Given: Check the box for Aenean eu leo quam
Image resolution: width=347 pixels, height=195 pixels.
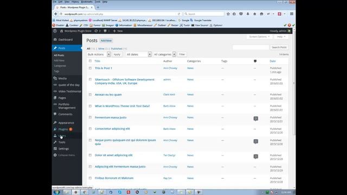Looking at the screenshot, I should tap(90, 95).
